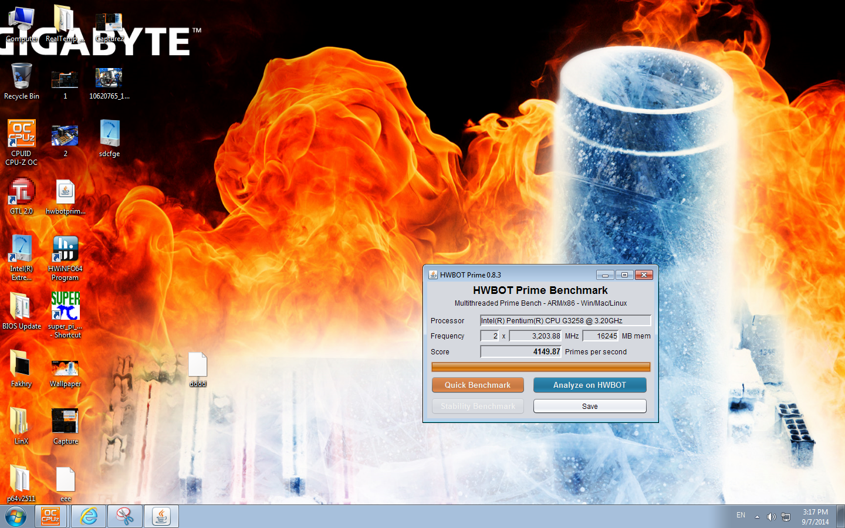
Task: Click the Primes per second label
Action: 596,352
